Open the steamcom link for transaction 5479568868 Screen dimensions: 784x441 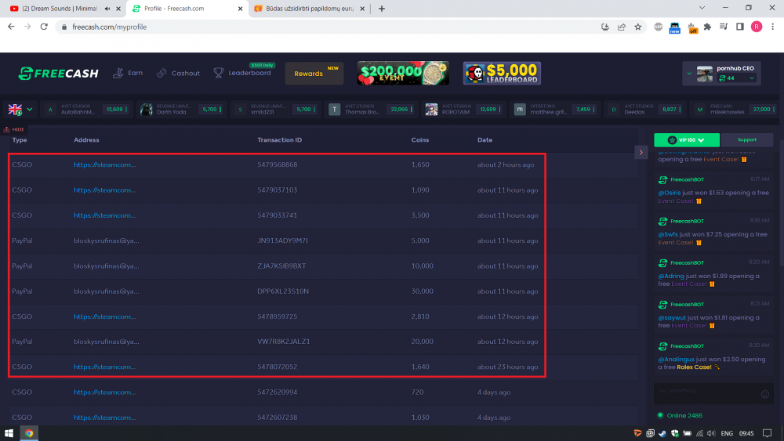pyautogui.click(x=105, y=164)
